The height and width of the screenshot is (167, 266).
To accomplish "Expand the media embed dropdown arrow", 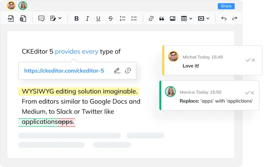I will click(208, 18).
